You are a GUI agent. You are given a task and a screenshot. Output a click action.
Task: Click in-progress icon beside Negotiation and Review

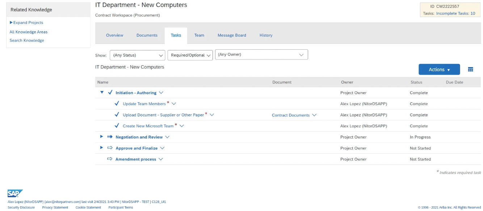click(110, 137)
